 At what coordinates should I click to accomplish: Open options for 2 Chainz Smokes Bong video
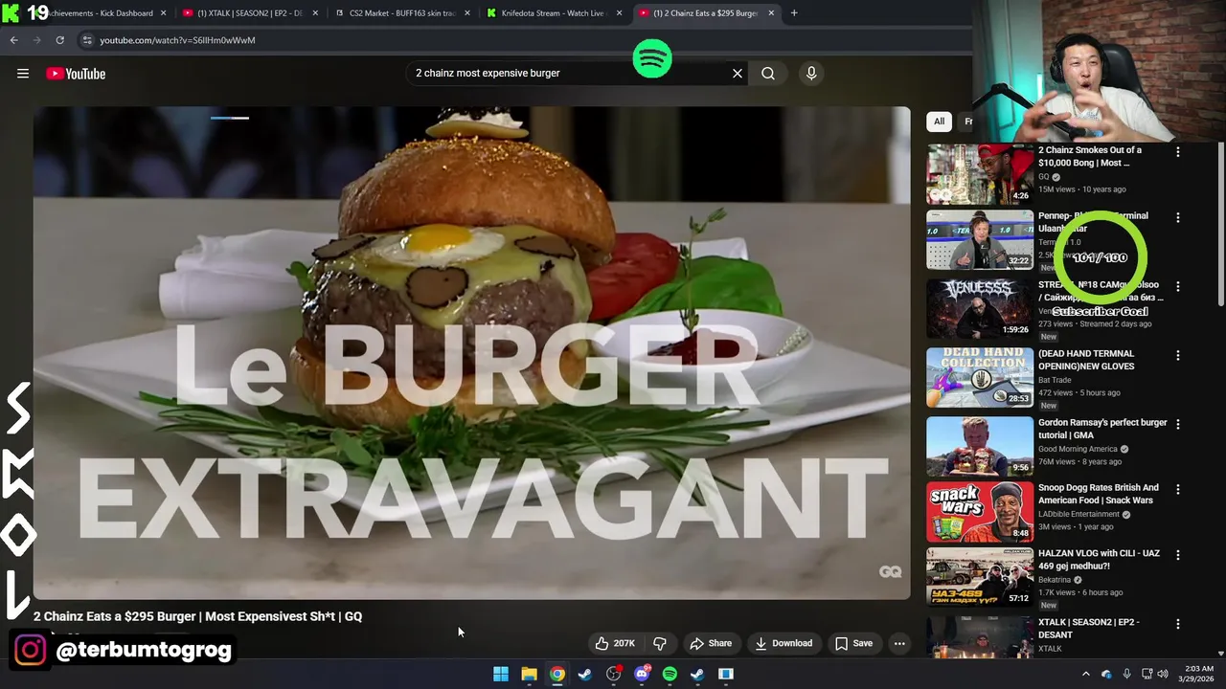[1178, 151]
